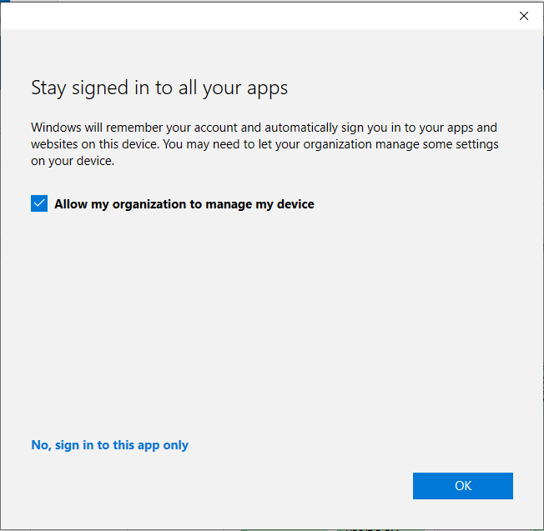Click the word 'No,' starting the blue link
This screenshot has height=531, width=544.
tap(41, 445)
